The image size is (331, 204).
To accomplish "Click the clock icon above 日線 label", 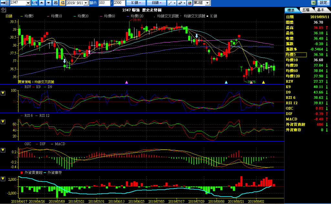I will click(3, 10).
